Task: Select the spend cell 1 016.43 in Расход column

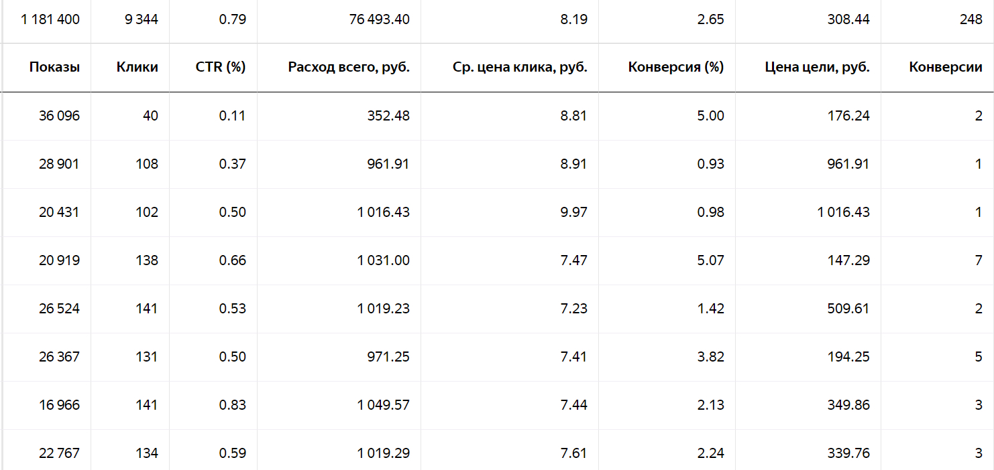Action: coord(383,212)
